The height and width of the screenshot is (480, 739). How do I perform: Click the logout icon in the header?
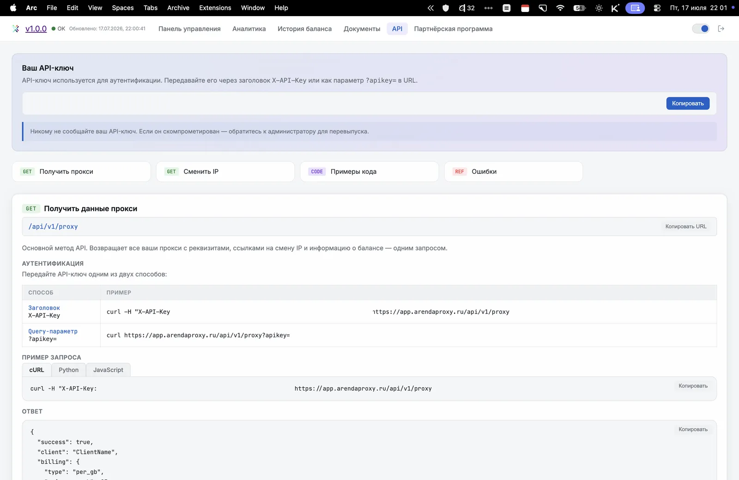click(721, 29)
